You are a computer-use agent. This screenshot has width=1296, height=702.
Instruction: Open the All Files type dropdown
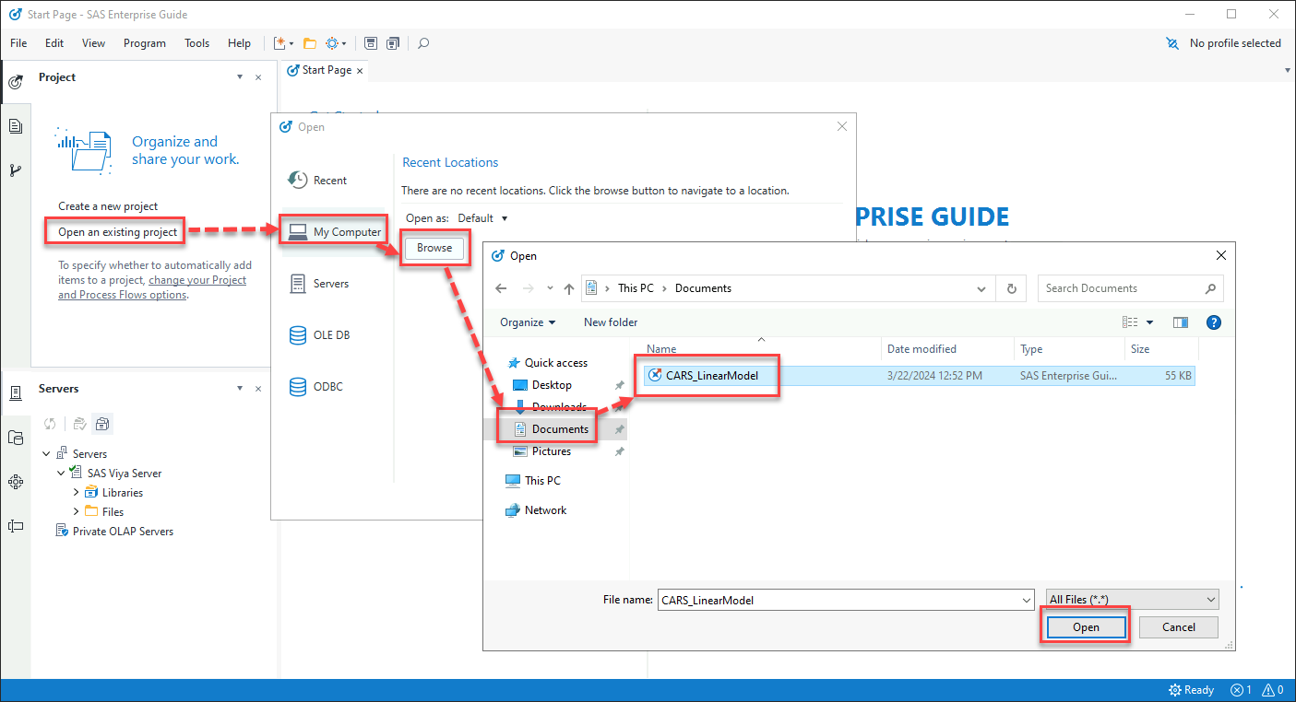pyautogui.click(x=1132, y=600)
